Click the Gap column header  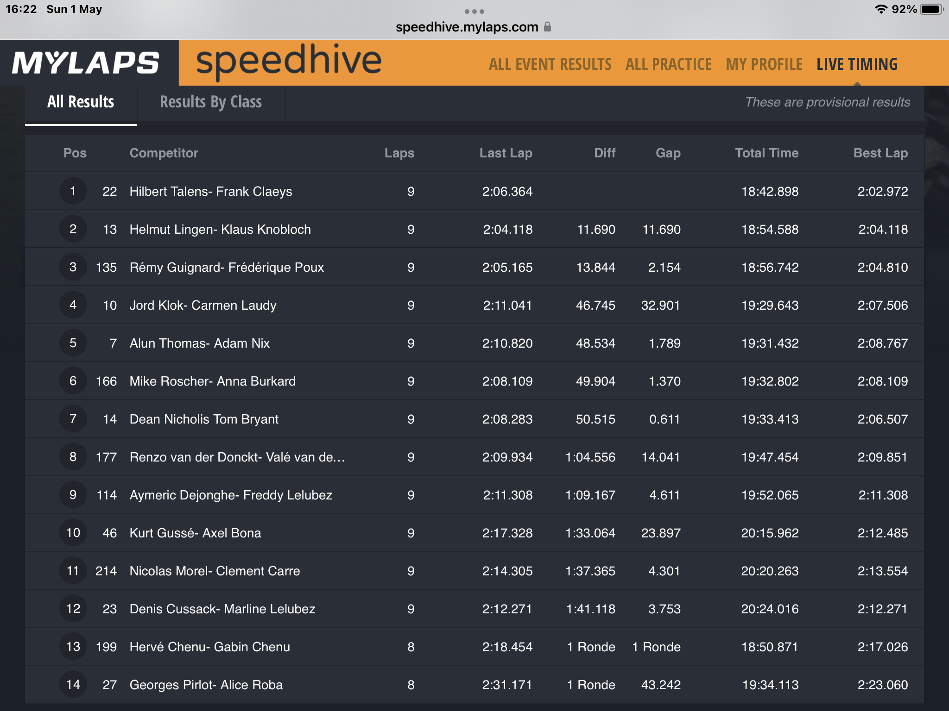(668, 153)
